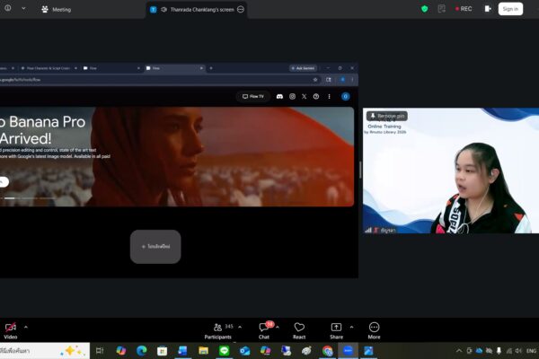Click Flow TV button in shared browser
Viewport: 539px width, 359px height.
click(x=253, y=97)
